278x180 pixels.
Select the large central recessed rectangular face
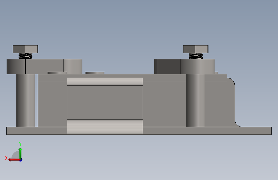tap(105, 102)
